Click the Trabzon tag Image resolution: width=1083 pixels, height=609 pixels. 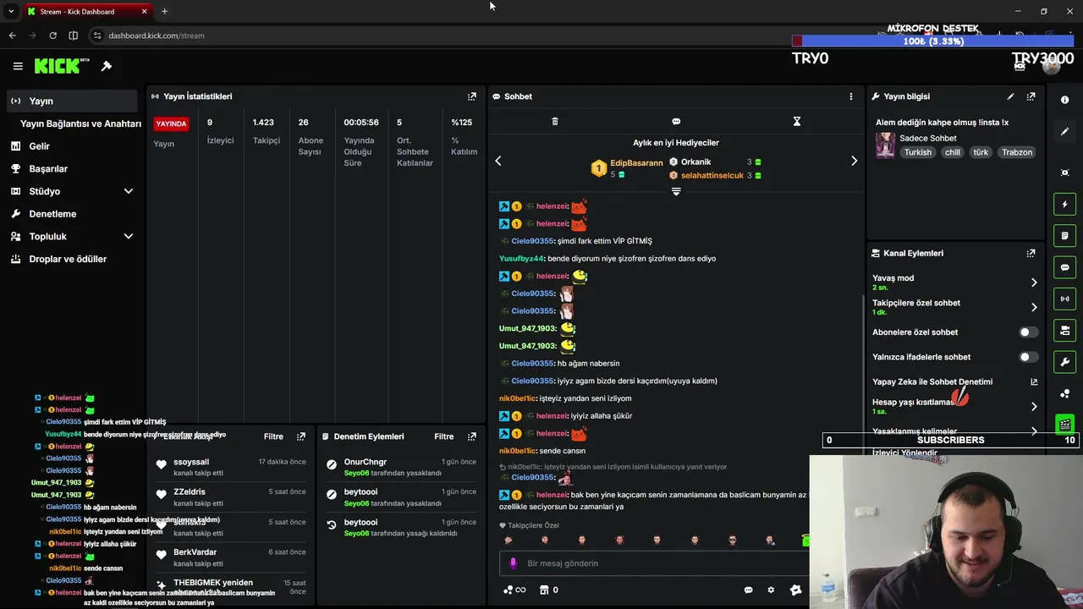[1017, 152]
